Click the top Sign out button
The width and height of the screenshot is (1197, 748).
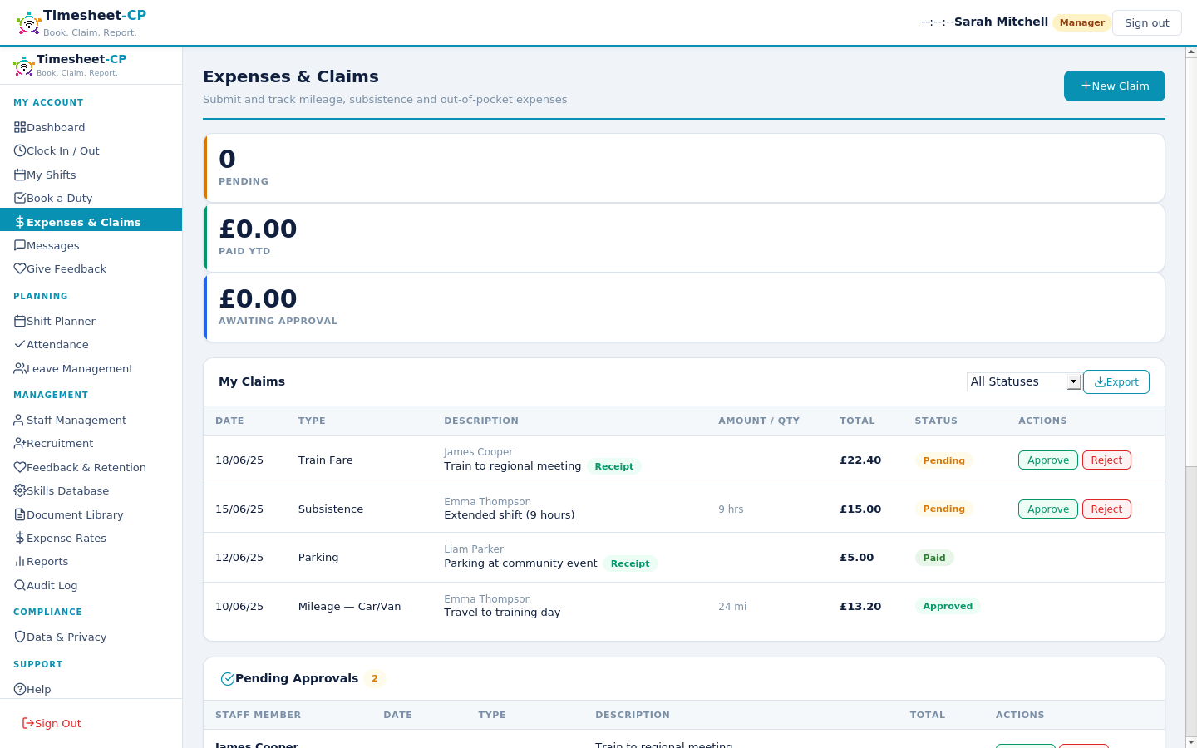[1146, 22]
